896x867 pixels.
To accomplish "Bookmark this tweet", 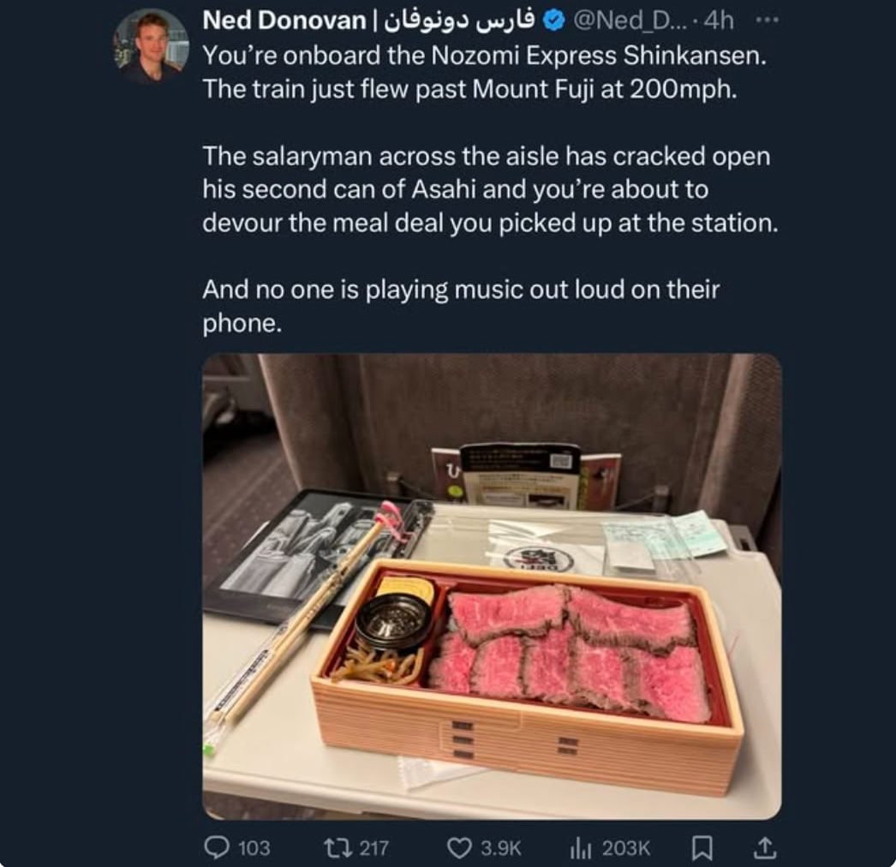I will pyautogui.click(x=702, y=847).
